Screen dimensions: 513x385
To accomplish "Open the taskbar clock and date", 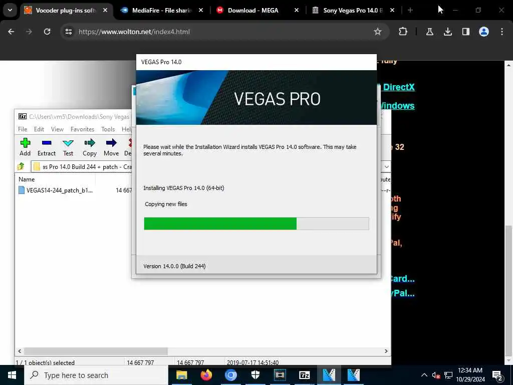I will click(470, 375).
